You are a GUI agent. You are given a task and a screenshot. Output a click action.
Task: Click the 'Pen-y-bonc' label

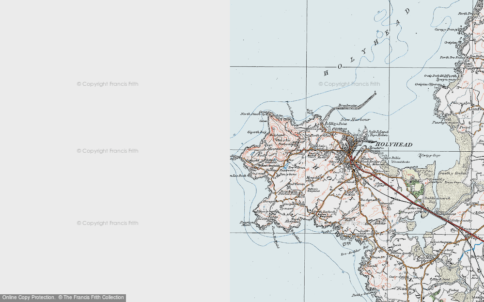288,175
